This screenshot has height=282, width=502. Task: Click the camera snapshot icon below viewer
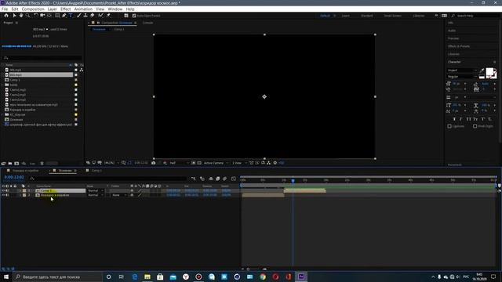click(154, 163)
